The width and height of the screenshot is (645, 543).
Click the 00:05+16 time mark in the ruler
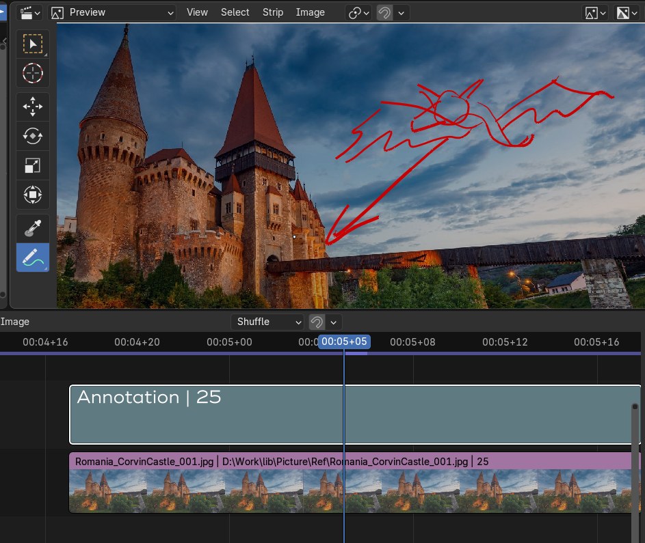(x=596, y=342)
